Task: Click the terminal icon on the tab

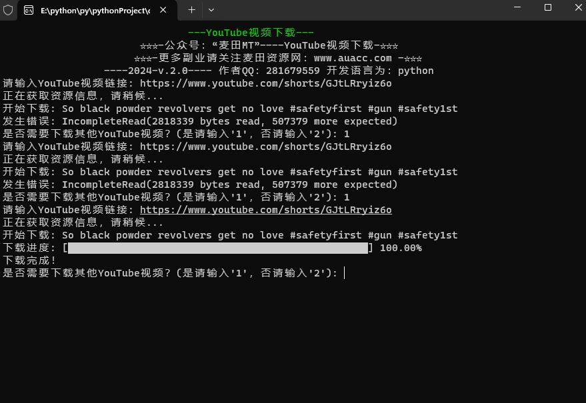Action: (x=29, y=10)
